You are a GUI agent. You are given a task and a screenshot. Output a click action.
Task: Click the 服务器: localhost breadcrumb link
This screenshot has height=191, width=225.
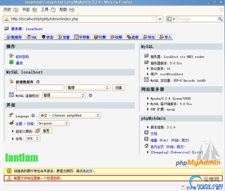click(27, 29)
